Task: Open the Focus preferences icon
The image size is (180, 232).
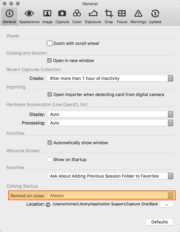Action: 122,14
